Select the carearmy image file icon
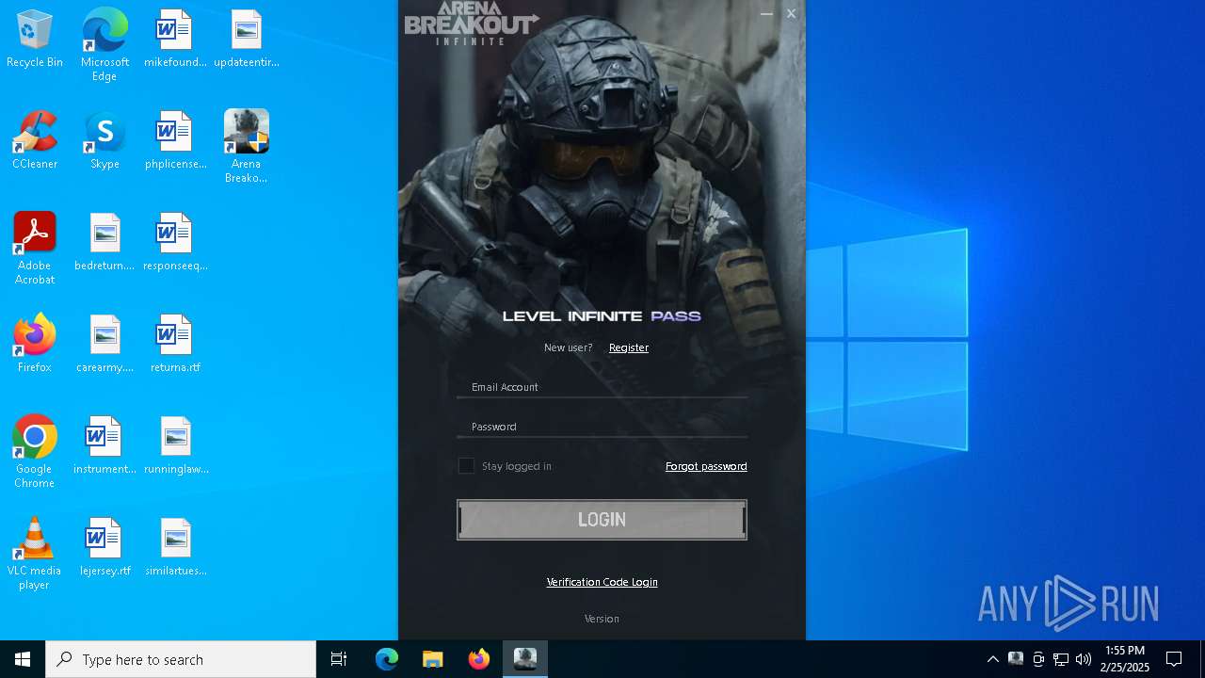Image resolution: width=1205 pixels, height=678 pixels. (104, 345)
